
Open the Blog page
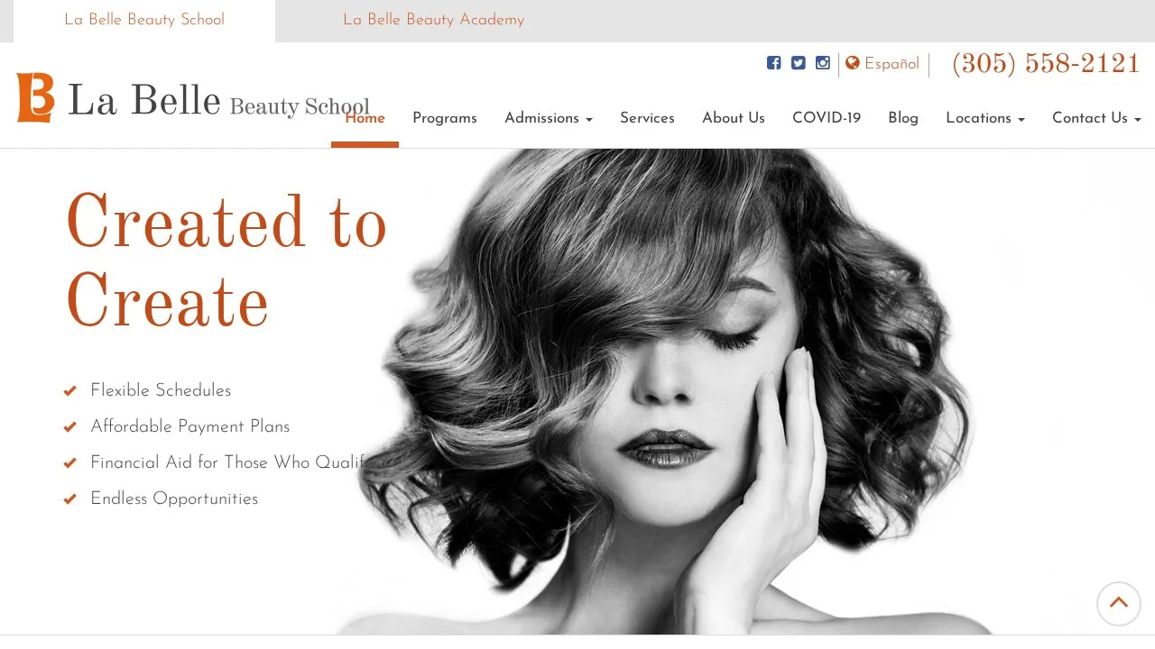coord(903,118)
